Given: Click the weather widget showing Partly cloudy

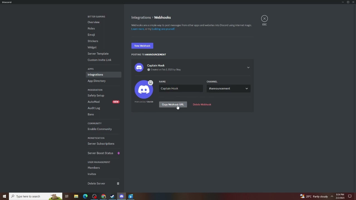Looking at the screenshot, I should 314,196.
